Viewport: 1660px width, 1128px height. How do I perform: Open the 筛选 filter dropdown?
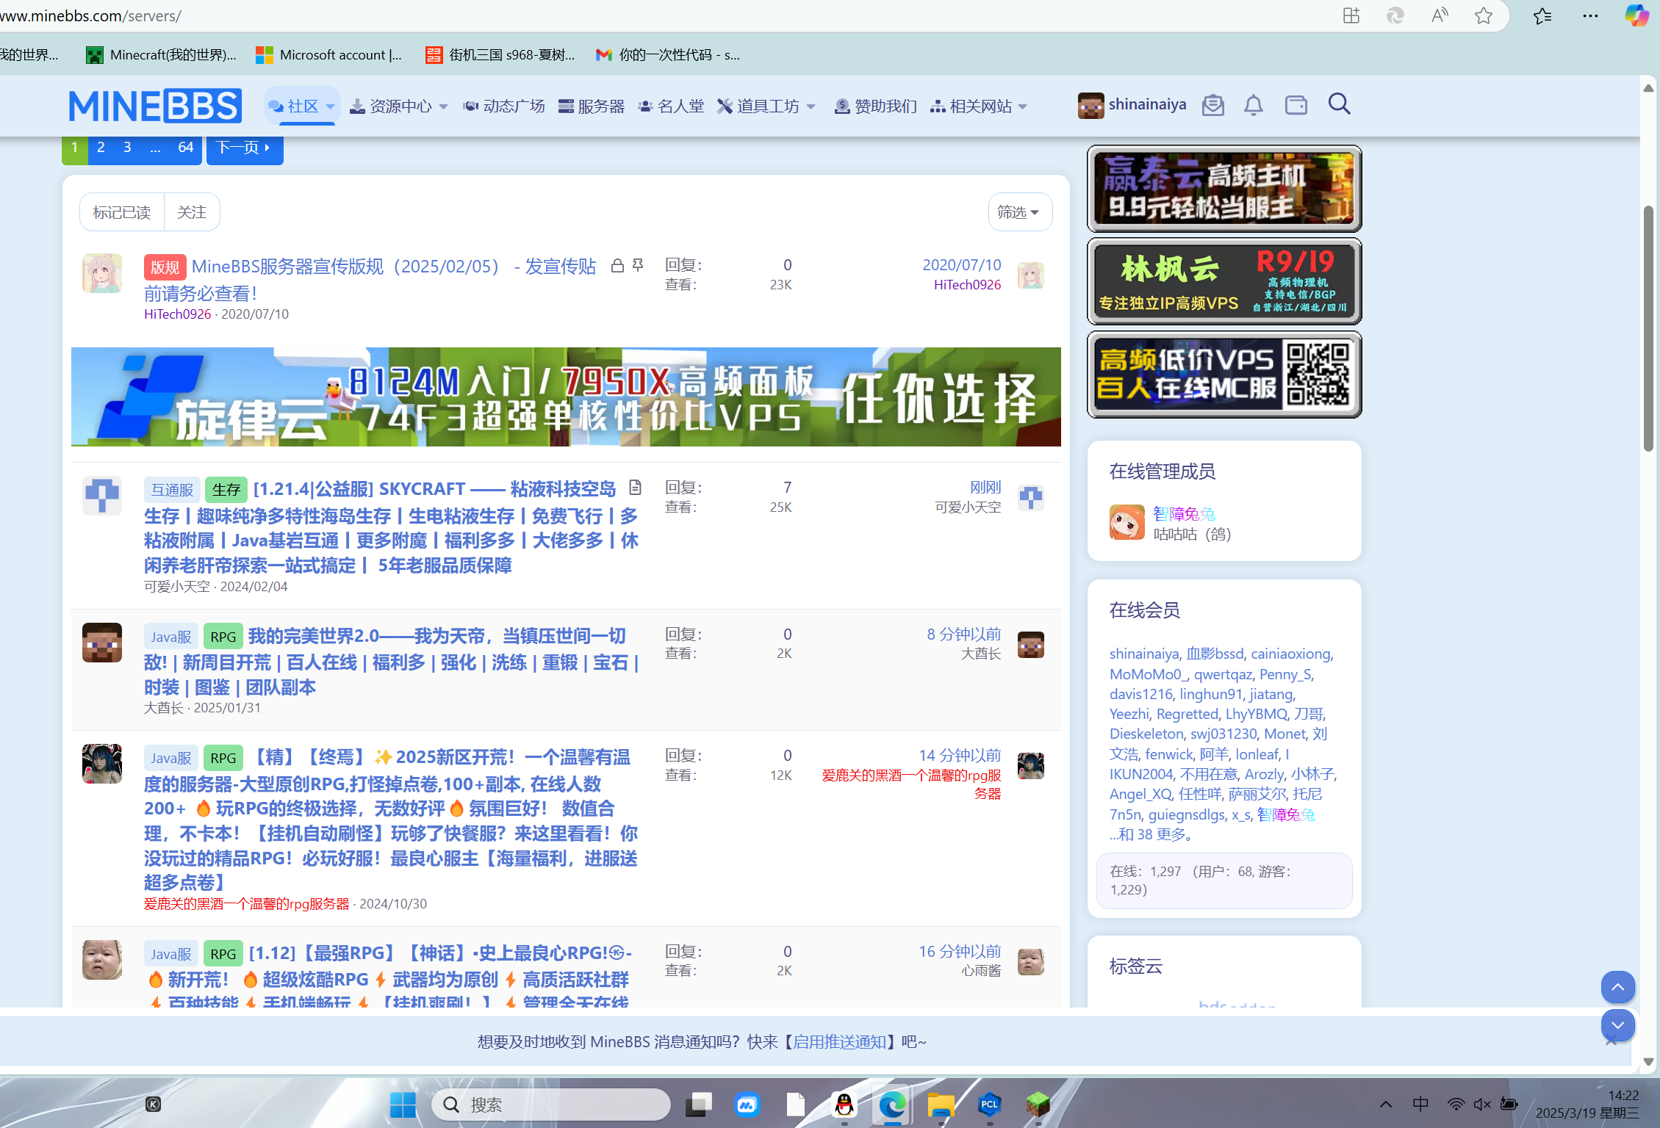pyautogui.click(x=1019, y=212)
